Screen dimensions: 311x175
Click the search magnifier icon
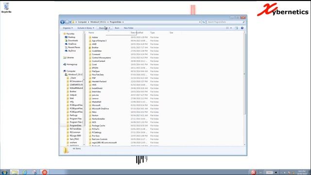click(x=243, y=22)
